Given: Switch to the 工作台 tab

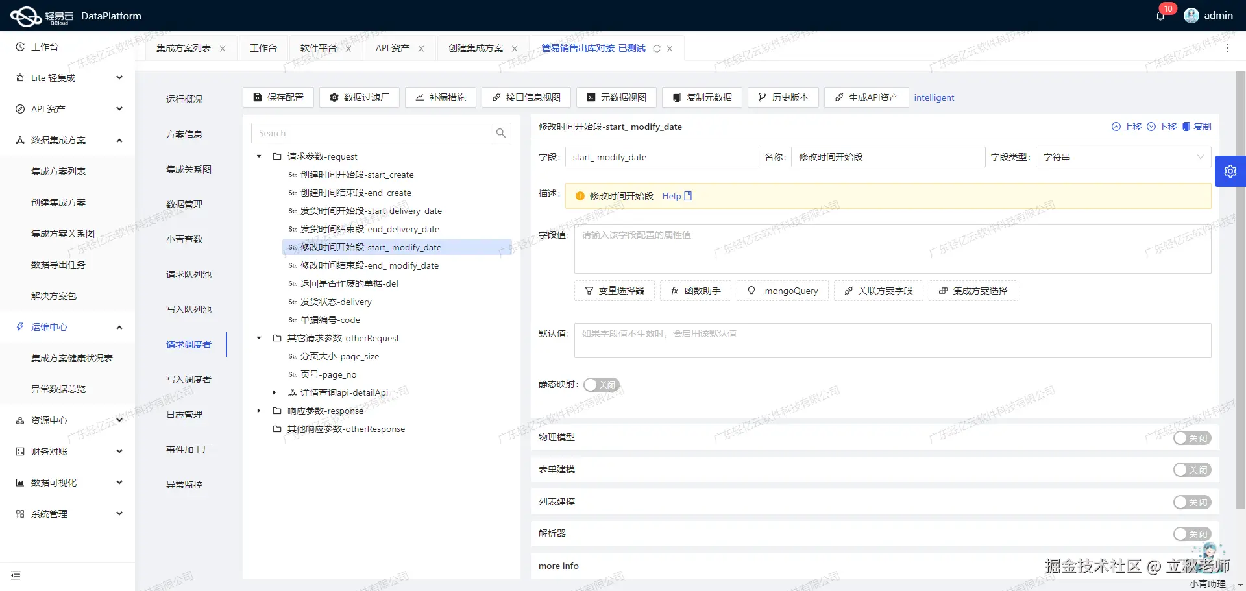Looking at the screenshot, I should tap(263, 47).
